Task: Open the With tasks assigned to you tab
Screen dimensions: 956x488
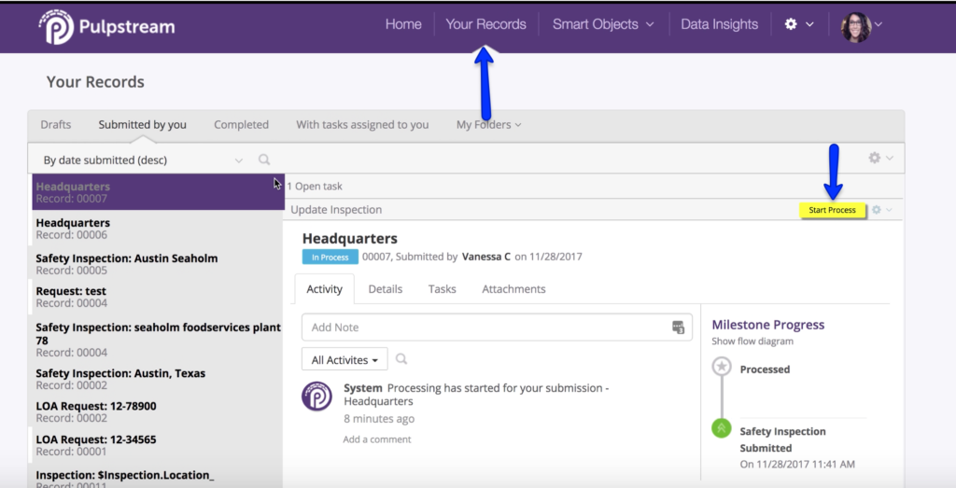Action: 362,124
